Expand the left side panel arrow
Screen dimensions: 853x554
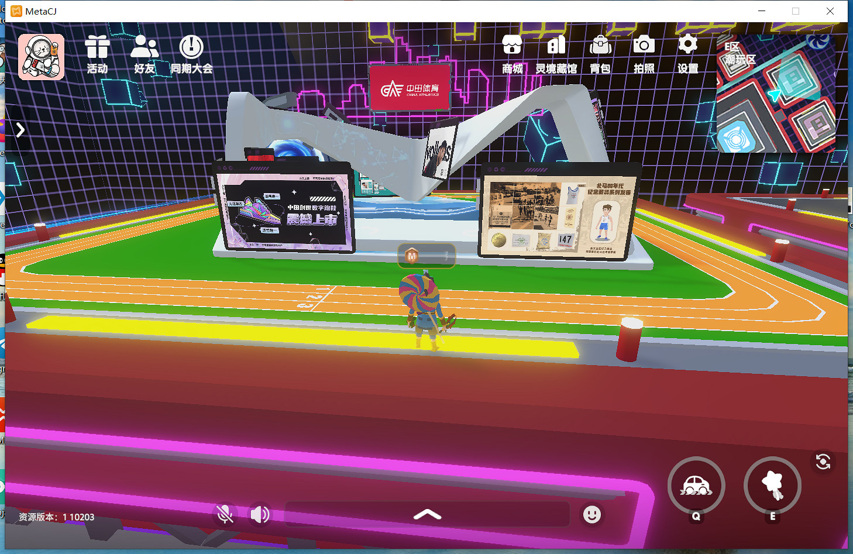point(20,129)
